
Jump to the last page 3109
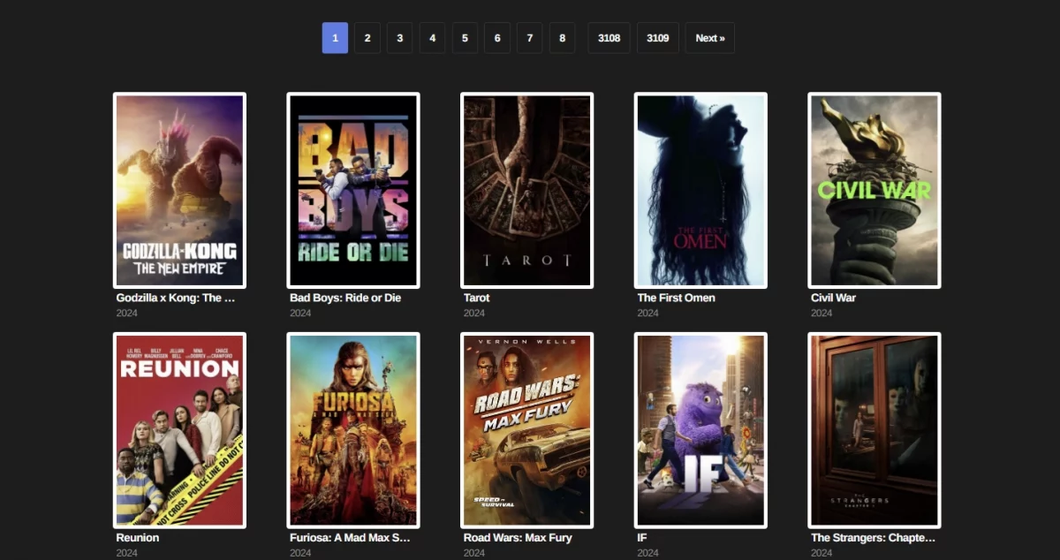(x=657, y=38)
